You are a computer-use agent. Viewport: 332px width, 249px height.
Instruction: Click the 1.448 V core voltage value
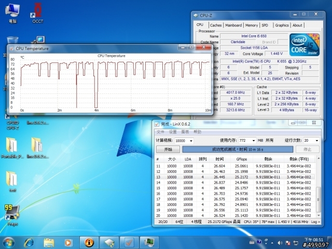click(x=276, y=53)
